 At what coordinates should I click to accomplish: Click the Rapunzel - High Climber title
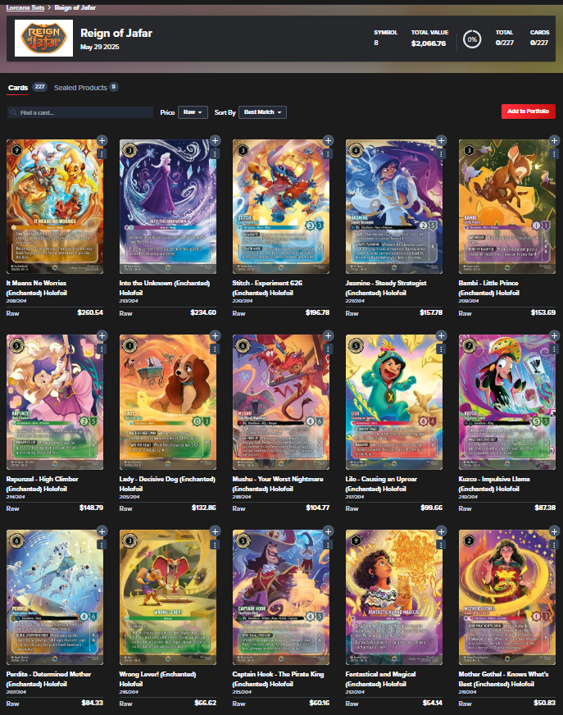43,484
